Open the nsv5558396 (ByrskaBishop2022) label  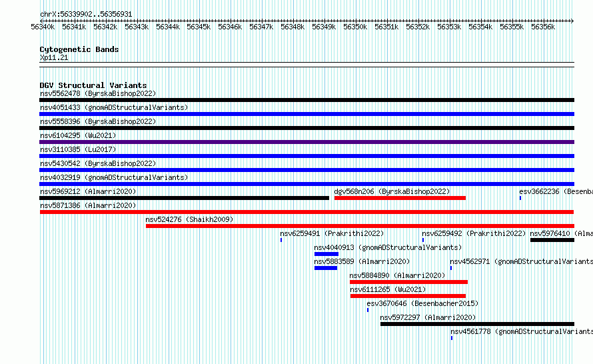(x=98, y=121)
